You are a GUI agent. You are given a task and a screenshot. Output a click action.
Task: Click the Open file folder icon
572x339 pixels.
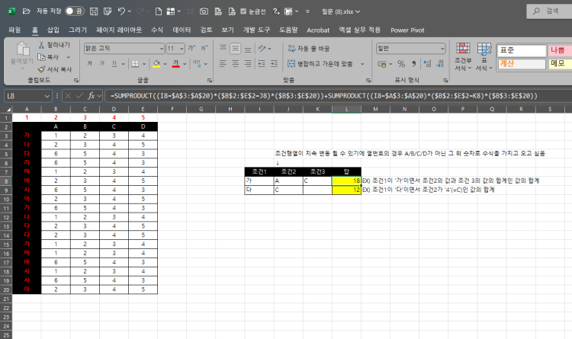[x=26, y=11]
